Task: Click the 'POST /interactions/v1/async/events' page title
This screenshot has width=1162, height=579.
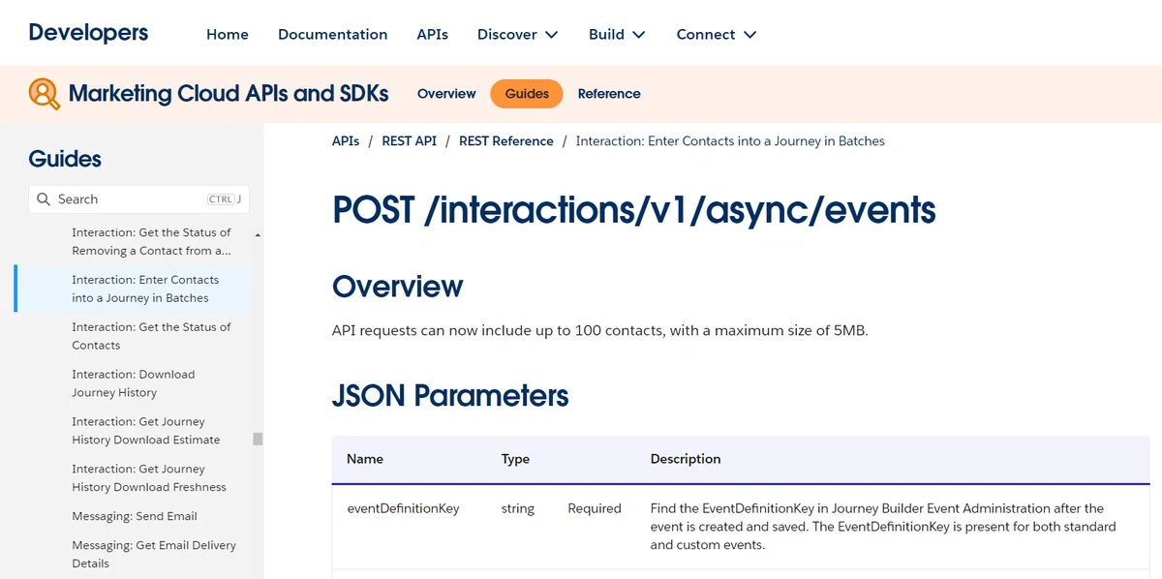Action: coord(634,209)
